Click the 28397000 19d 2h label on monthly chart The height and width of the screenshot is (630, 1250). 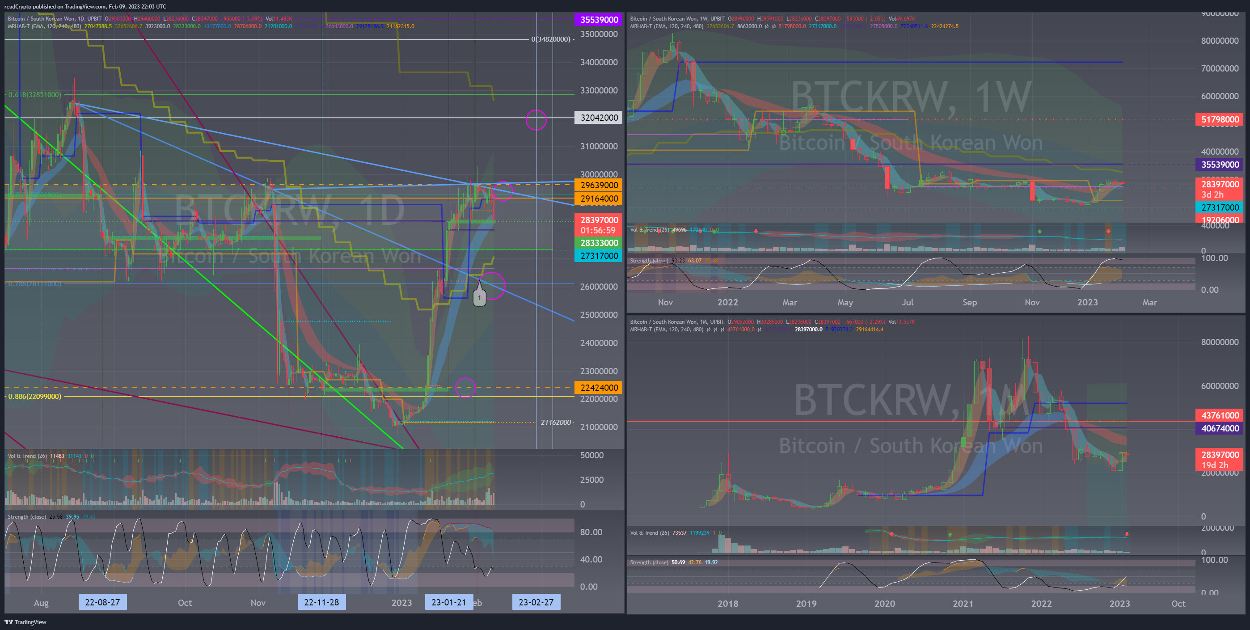click(x=1220, y=460)
